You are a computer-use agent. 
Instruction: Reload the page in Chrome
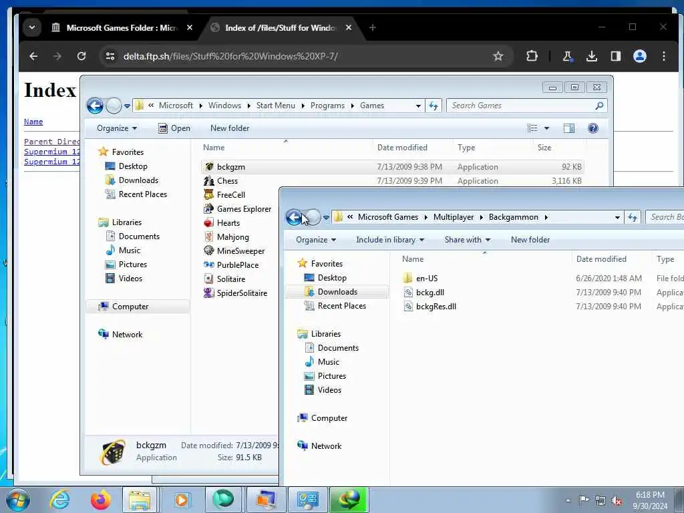(81, 56)
